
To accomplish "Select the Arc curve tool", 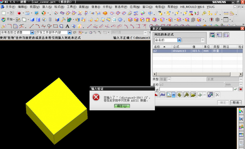I will click(x=38, y=26).
